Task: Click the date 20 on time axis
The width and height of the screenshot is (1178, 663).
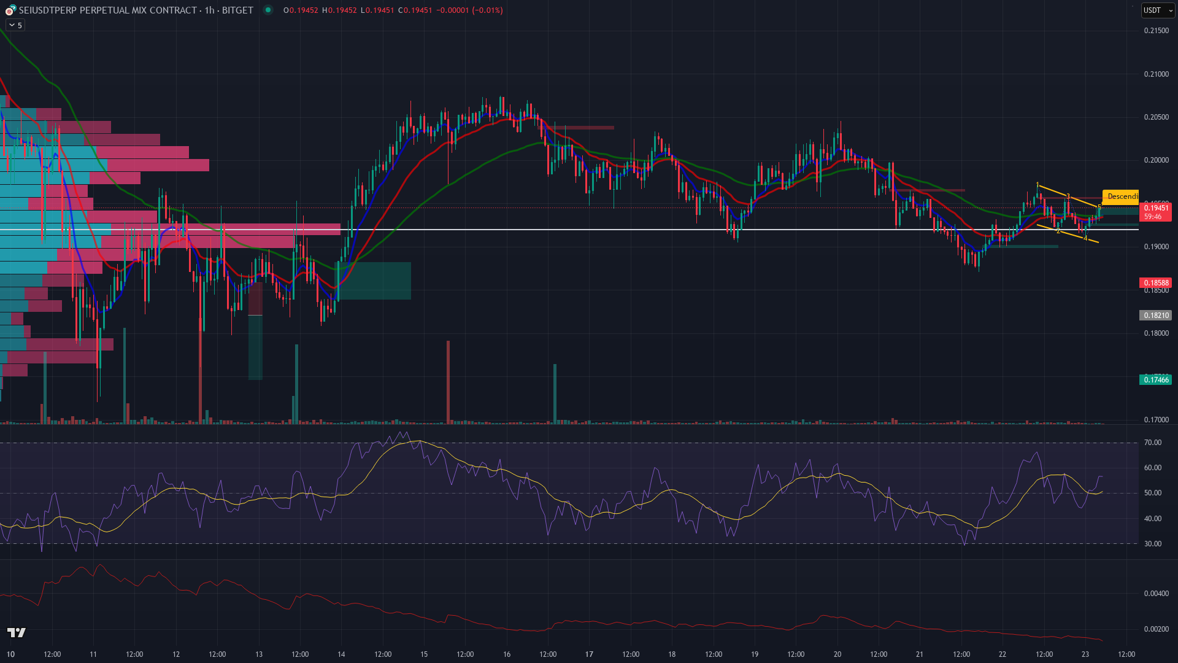Action: 837,654
